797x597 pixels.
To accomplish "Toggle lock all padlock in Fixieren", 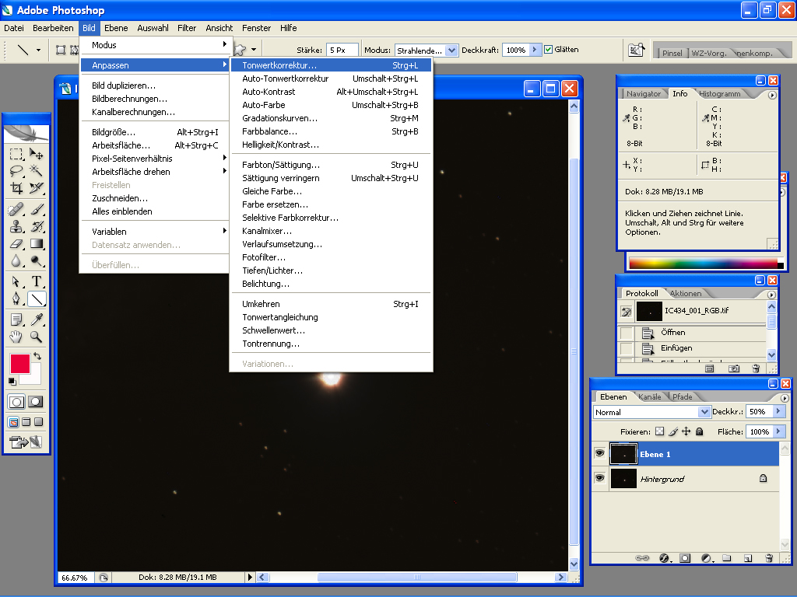I will [x=700, y=431].
